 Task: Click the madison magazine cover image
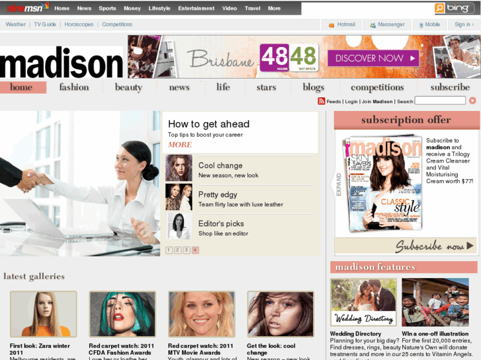384,184
